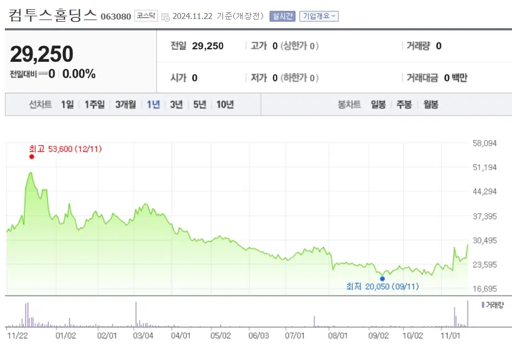Select the 월봉 monthly candle chart option
The width and height of the screenshot is (512, 347).
click(430, 105)
